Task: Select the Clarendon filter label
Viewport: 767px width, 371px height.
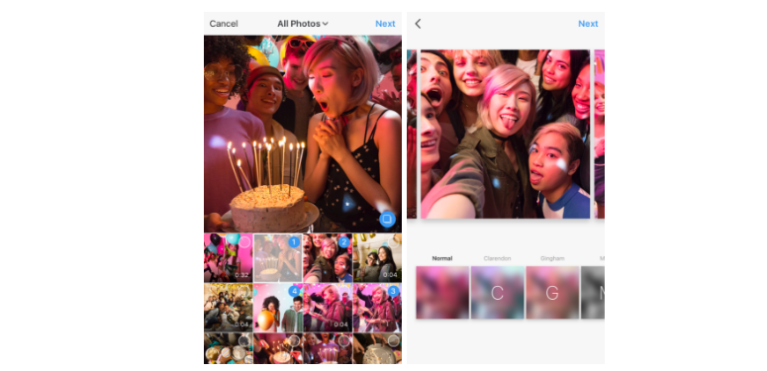Action: pyautogui.click(x=497, y=258)
